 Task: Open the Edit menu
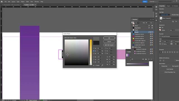click(x=9, y=2)
